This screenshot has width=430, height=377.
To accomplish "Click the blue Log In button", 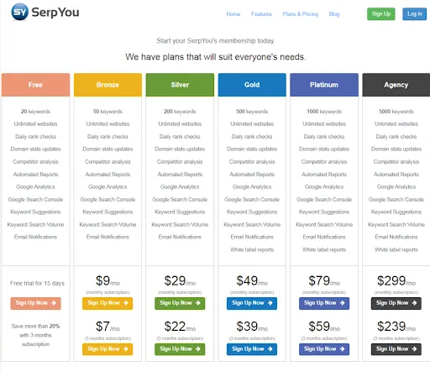I will click(x=415, y=14).
